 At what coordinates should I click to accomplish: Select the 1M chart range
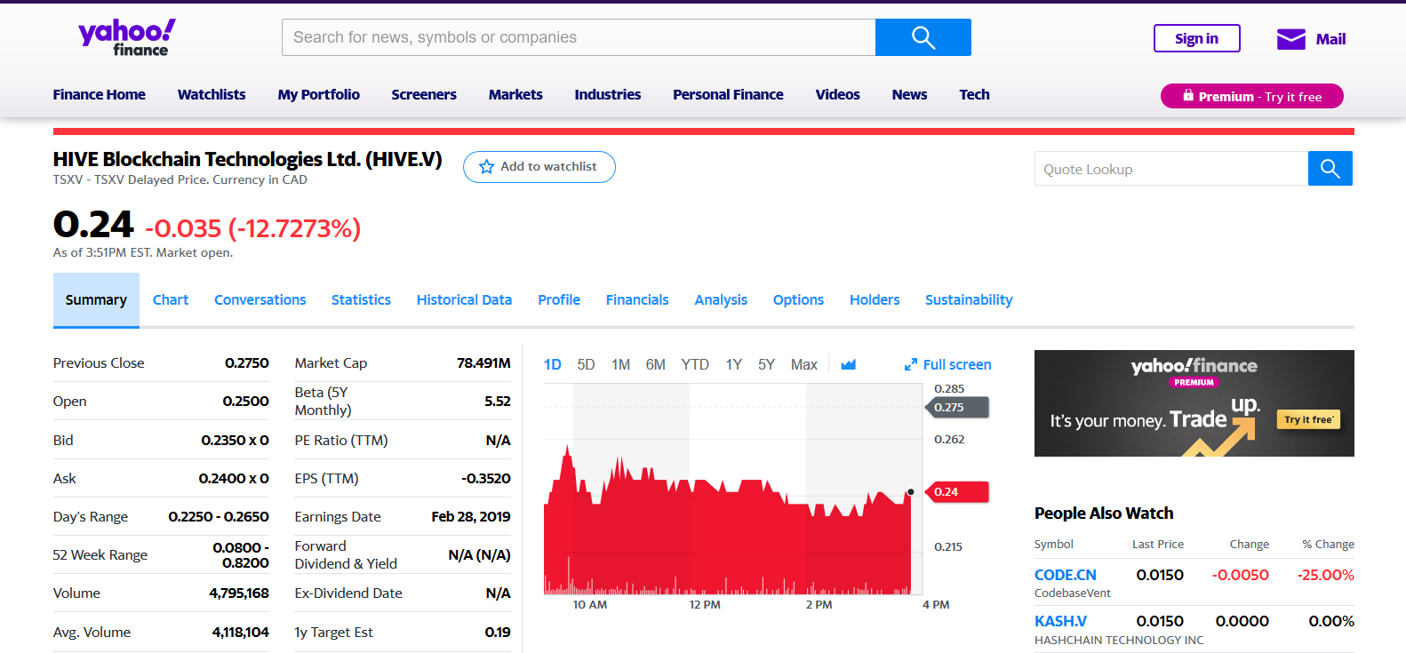620,364
